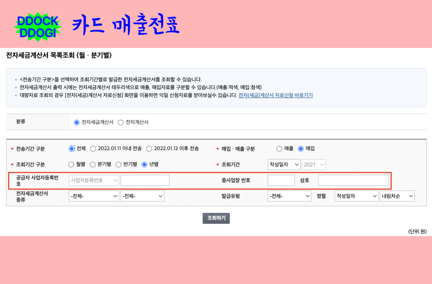
Task: Choose 반기별 in 조회기간 구분
Action: click(119, 164)
